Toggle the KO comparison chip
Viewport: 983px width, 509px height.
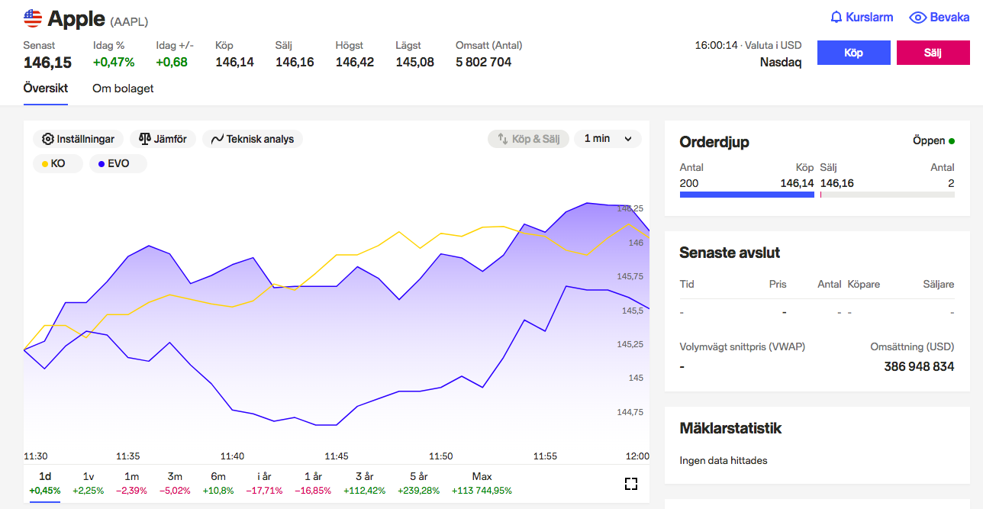pyautogui.click(x=57, y=163)
